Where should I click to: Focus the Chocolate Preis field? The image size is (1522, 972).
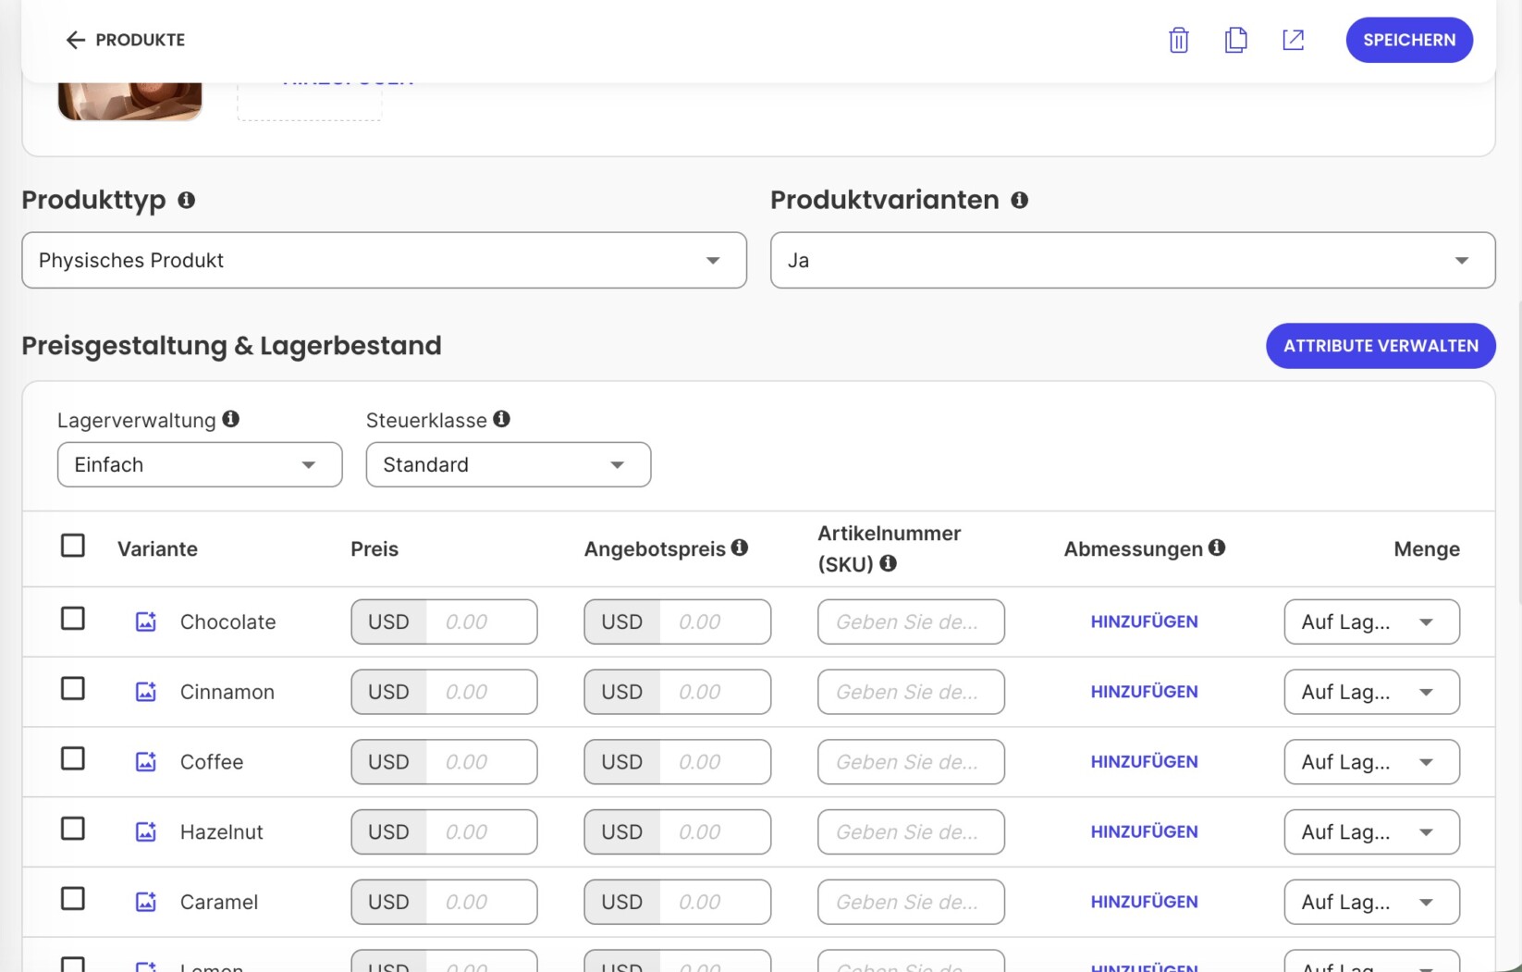pyautogui.click(x=444, y=621)
